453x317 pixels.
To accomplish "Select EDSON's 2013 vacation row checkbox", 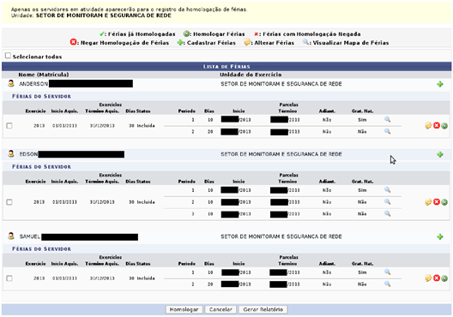I will tap(9, 202).
